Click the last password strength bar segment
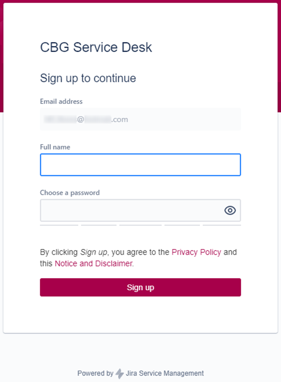The image size is (281, 382). pos(222,225)
